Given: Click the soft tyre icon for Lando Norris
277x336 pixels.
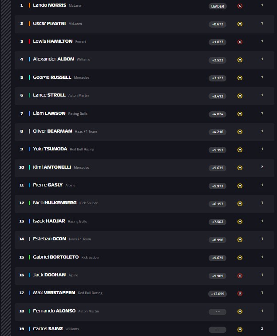Looking at the screenshot, I should coord(240,6).
